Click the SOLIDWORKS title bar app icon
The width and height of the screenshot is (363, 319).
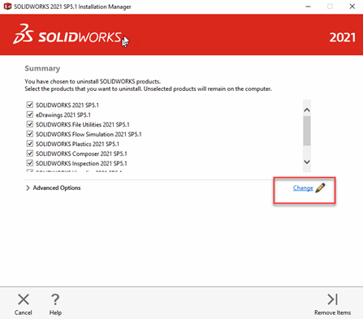pos(7,6)
